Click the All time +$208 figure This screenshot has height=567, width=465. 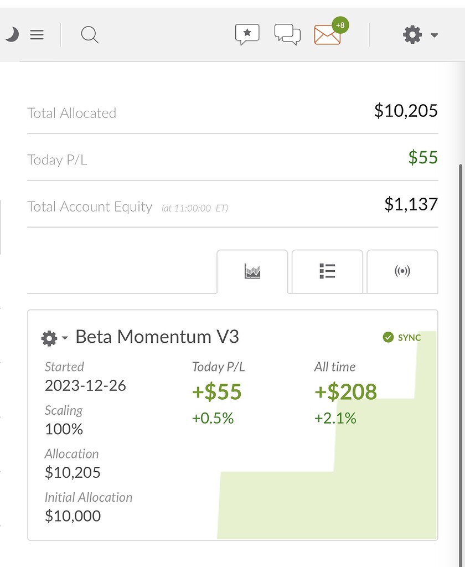(345, 392)
